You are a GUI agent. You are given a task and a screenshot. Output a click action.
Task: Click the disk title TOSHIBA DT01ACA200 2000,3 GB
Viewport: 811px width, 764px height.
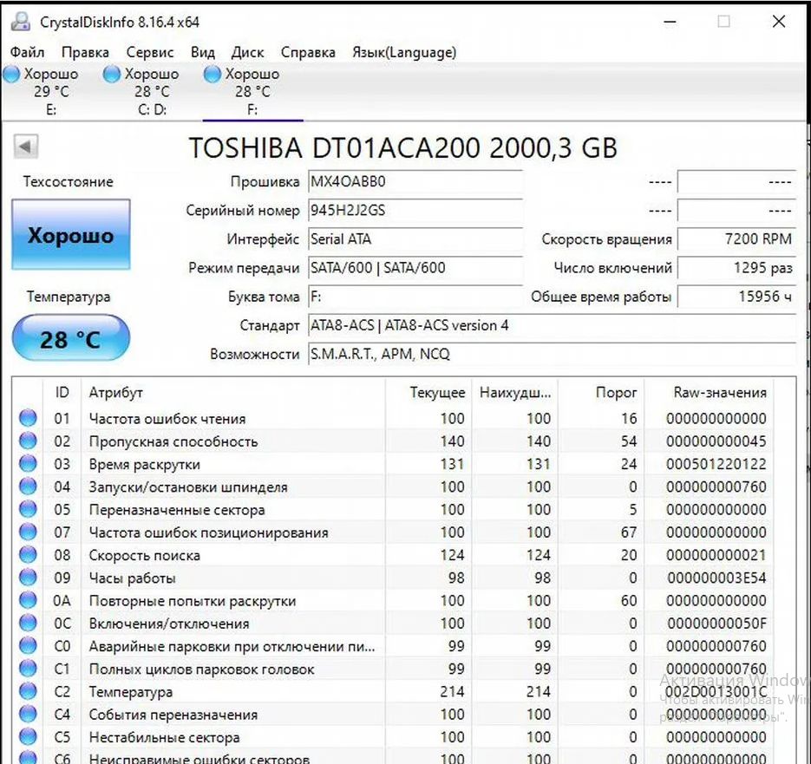403,148
